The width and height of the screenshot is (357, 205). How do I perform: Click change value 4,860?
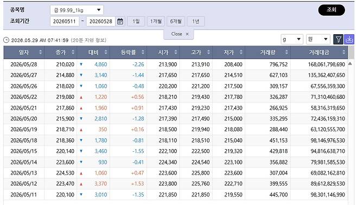point(100,65)
